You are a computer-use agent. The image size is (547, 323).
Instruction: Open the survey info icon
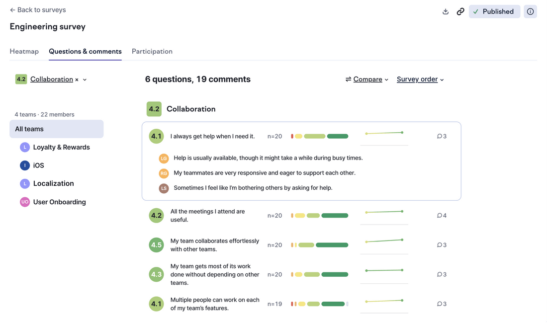(x=530, y=11)
